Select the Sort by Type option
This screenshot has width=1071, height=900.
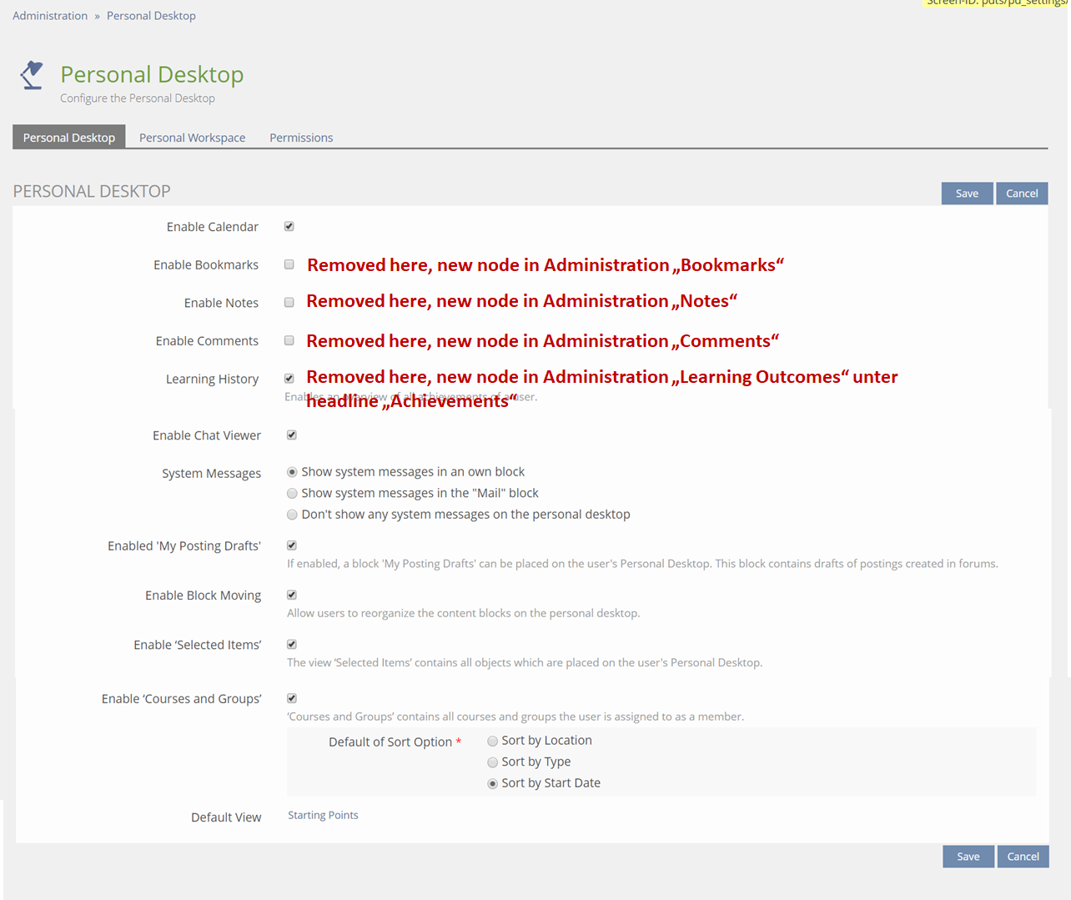point(493,762)
